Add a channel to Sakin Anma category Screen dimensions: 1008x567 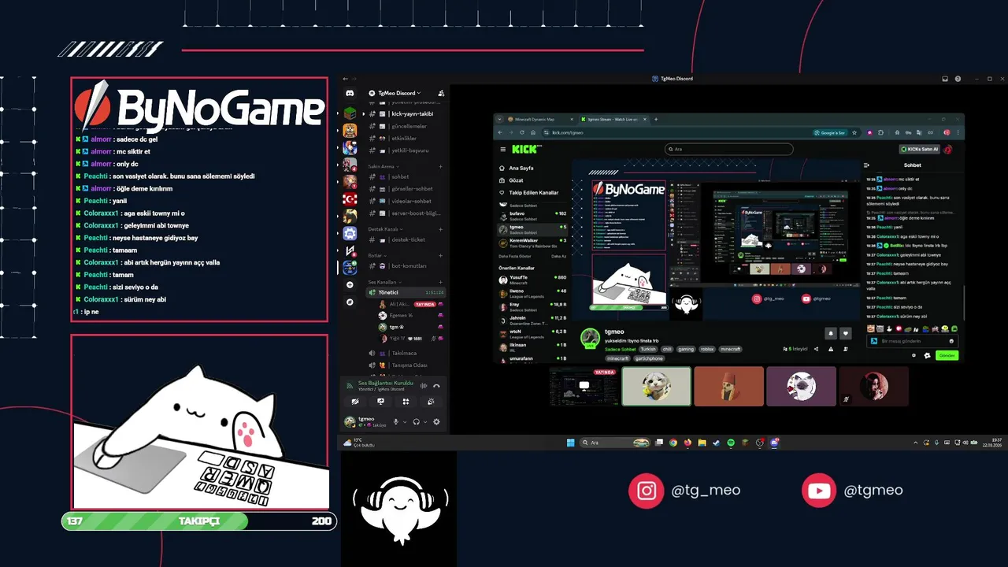coord(440,166)
